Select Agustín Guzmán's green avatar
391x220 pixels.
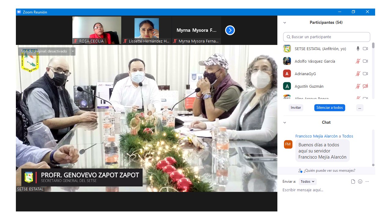point(287,86)
